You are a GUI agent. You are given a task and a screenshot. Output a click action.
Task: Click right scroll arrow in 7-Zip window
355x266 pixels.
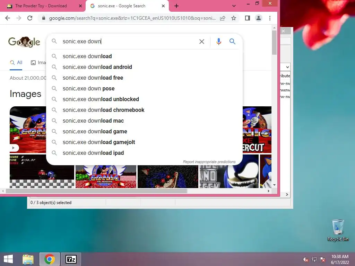287,195
